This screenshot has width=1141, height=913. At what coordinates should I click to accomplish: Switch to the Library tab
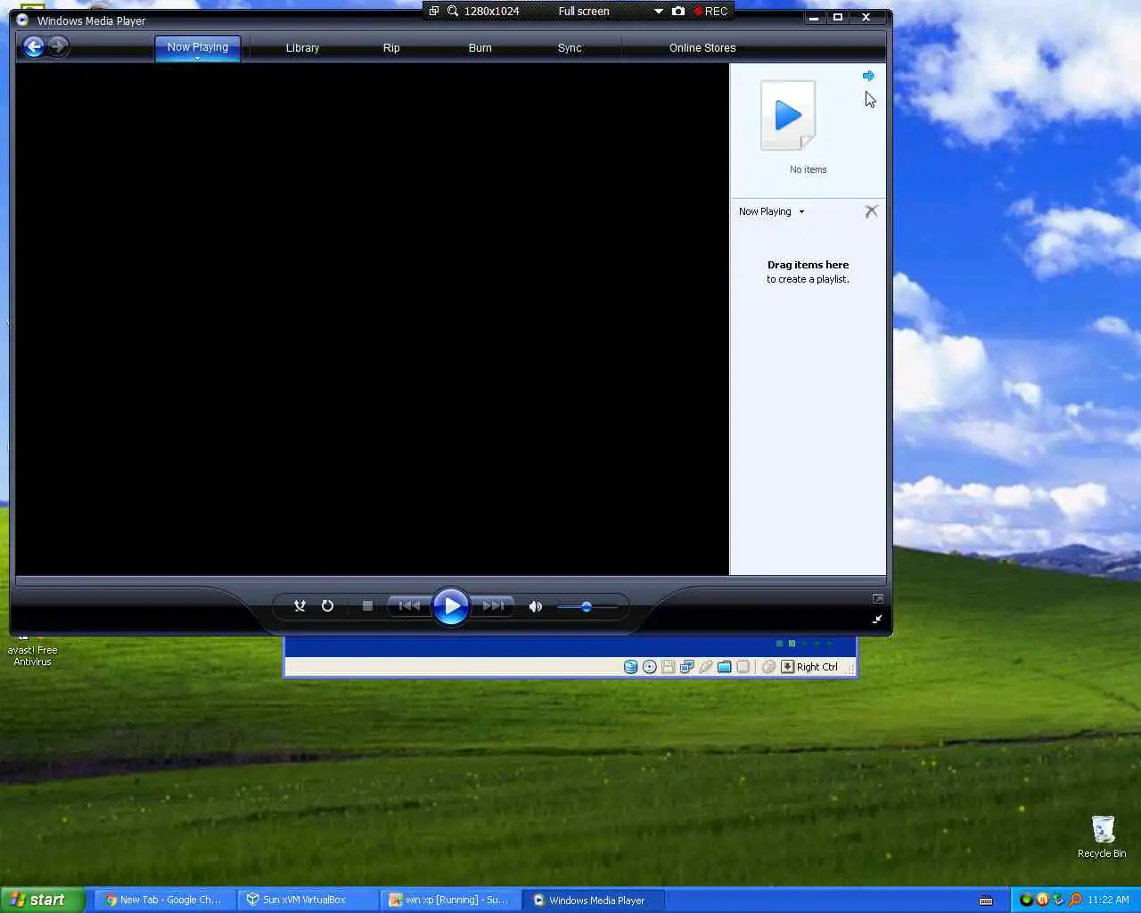(302, 48)
